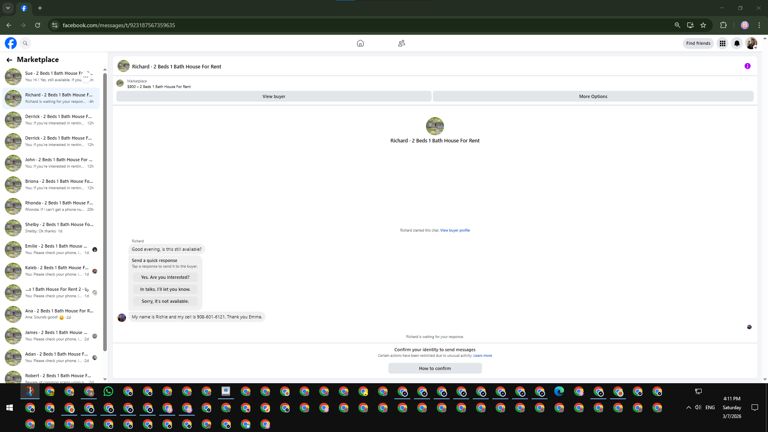Click the Facebook logo icon
The height and width of the screenshot is (432, 768).
(x=11, y=43)
